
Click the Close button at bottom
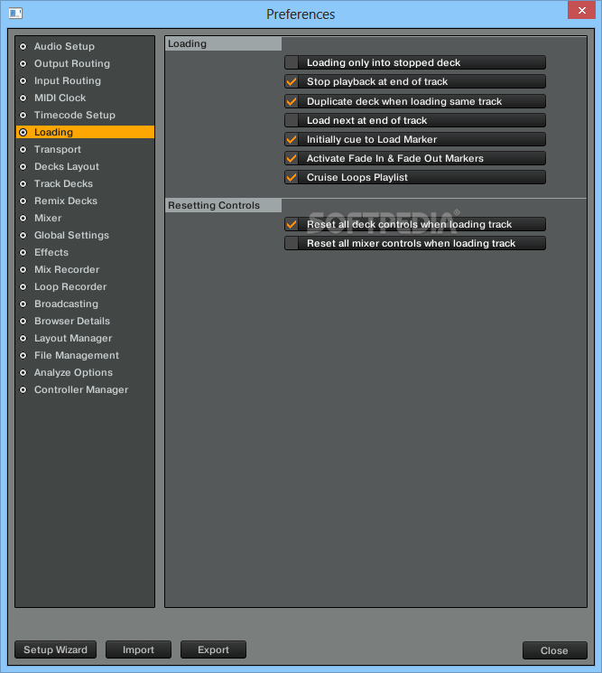point(554,650)
